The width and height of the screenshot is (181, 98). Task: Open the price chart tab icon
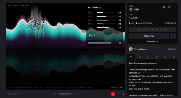pos(174,57)
